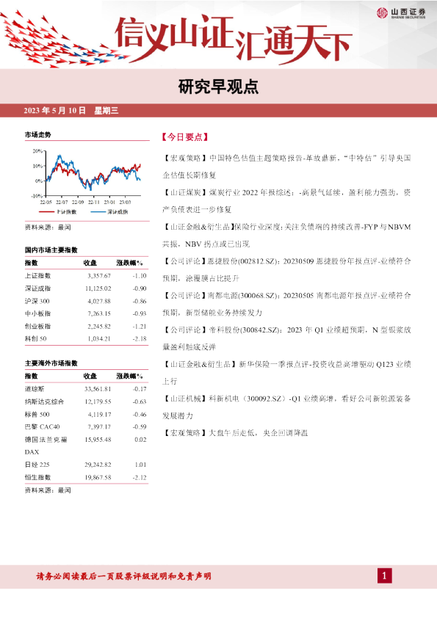Click the blue 深证成指 legend line
The width and height of the screenshot is (437, 618).
coord(98,212)
